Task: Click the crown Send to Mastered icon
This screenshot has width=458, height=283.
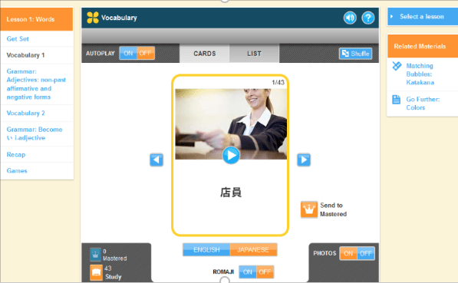Action: coord(309,209)
